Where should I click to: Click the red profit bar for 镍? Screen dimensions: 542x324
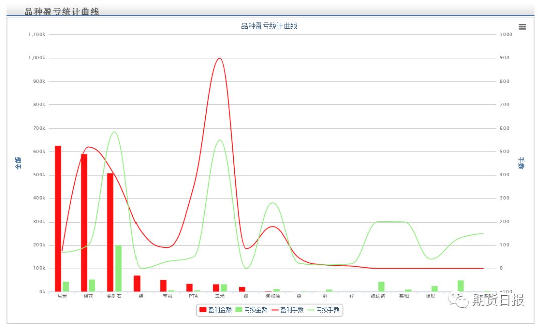[x=242, y=289]
